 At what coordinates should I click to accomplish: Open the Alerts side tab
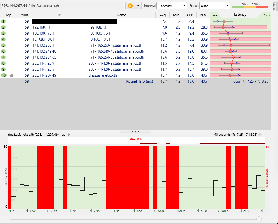(274, 6)
